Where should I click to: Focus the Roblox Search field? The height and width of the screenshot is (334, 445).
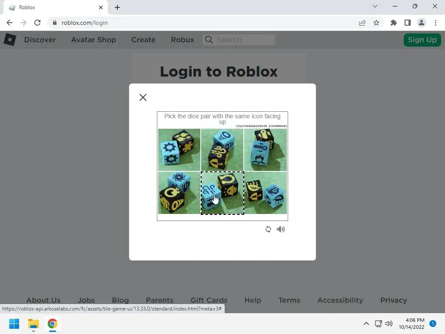point(239,40)
